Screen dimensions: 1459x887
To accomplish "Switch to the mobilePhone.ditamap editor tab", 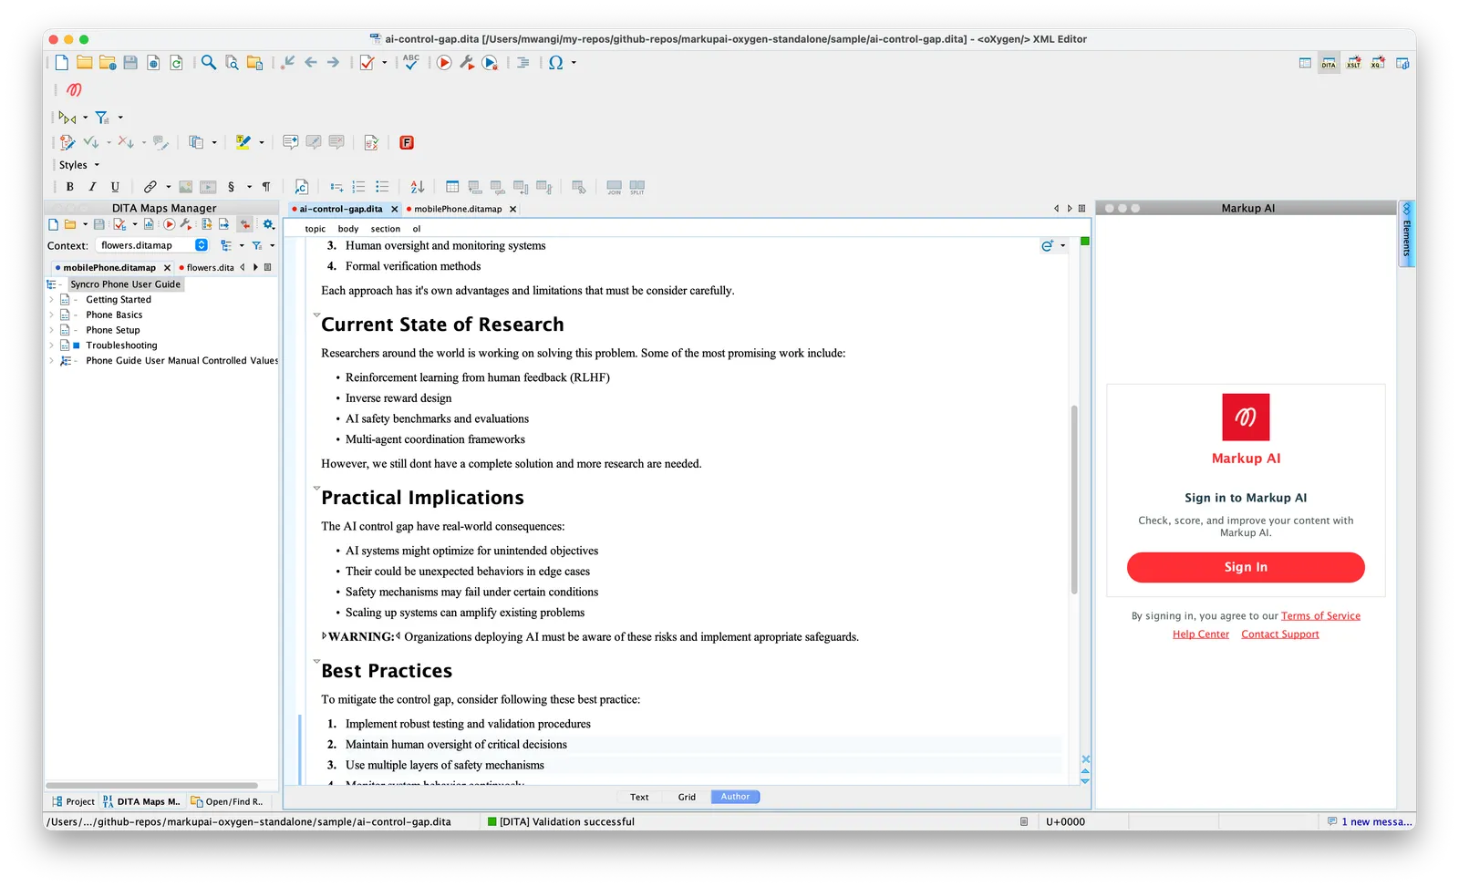I will coord(458,209).
